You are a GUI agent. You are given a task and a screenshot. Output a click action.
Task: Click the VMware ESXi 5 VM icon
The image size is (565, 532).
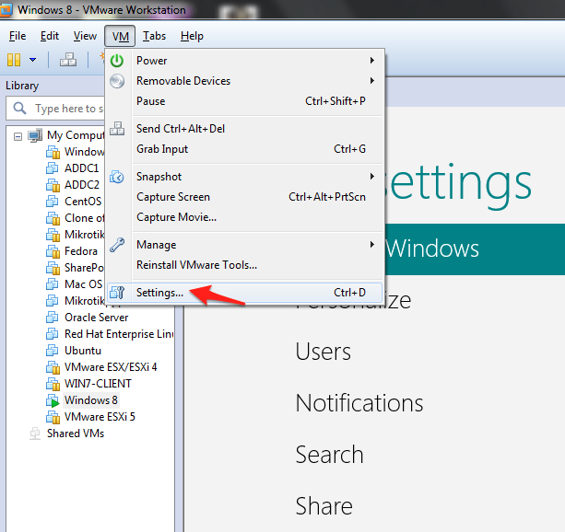53,417
